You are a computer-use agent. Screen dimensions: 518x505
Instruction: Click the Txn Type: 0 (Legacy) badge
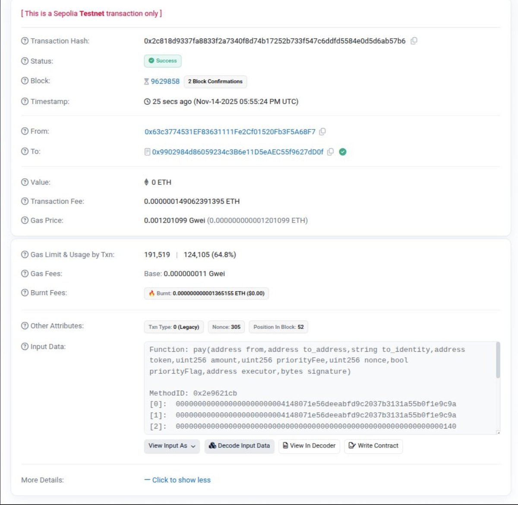click(174, 327)
